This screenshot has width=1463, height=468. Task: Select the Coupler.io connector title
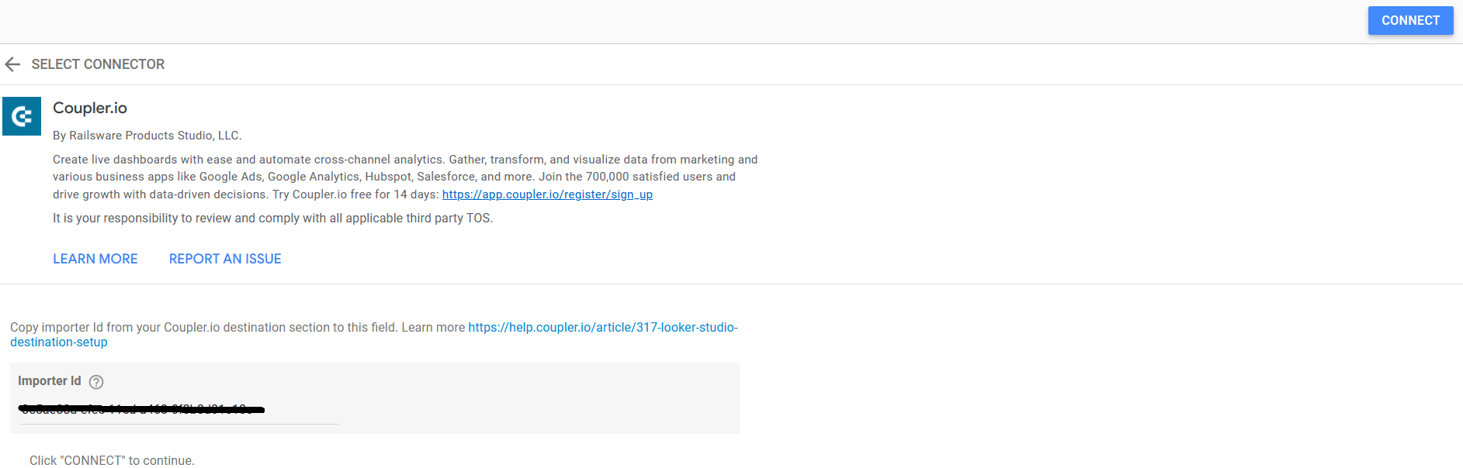click(90, 108)
